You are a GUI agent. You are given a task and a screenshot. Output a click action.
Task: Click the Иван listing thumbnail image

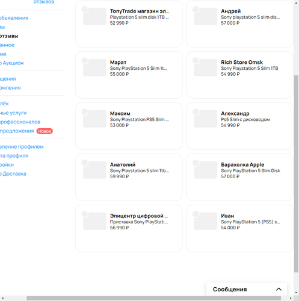coord(206,221)
